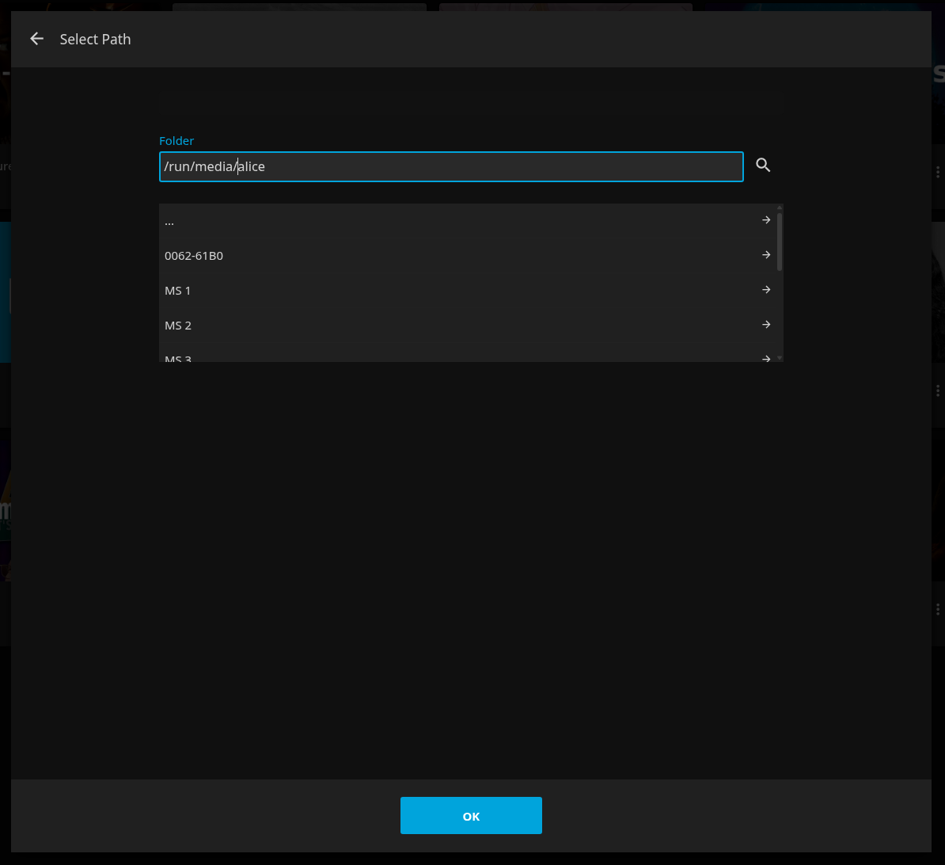The height and width of the screenshot is (865, 945).
Task: Click the folder list scroll-down arrow
Action: (780, 358)
